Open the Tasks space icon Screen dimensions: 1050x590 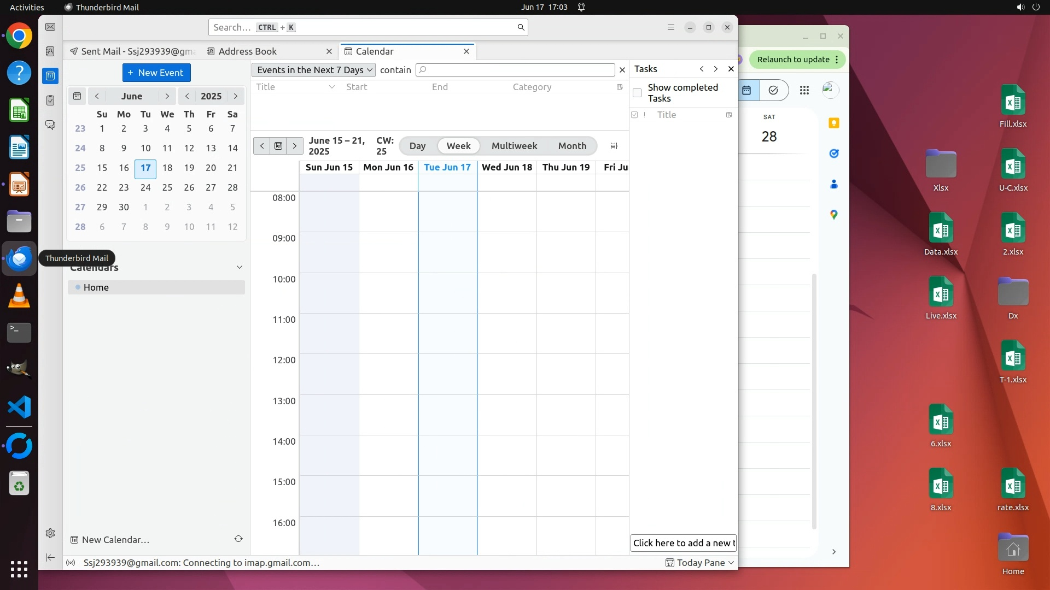[x=50, y=101]
